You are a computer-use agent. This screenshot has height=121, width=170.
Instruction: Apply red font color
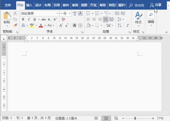tap(41, 25)
